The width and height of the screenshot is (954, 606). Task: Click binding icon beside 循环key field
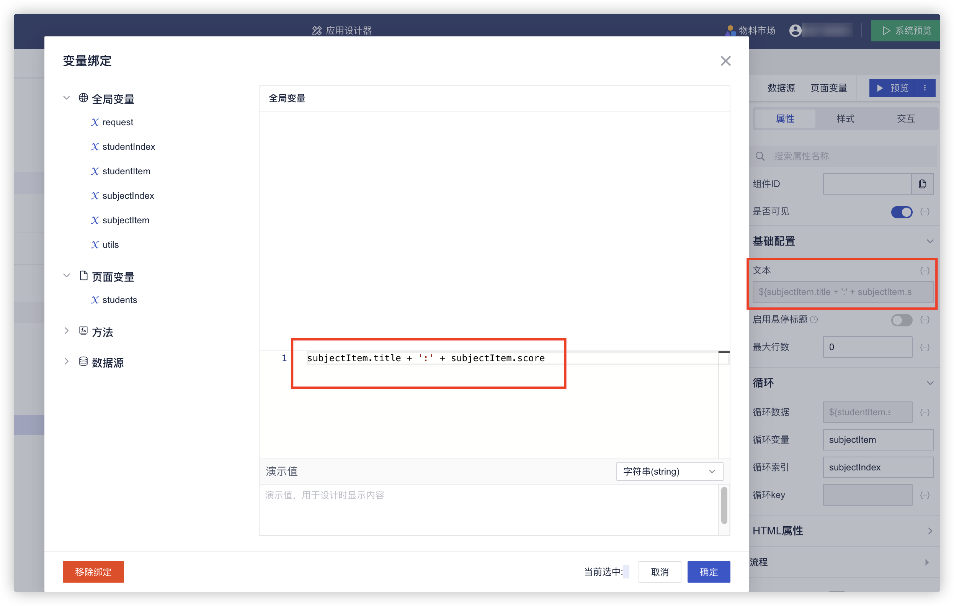[x=924, y=495]
